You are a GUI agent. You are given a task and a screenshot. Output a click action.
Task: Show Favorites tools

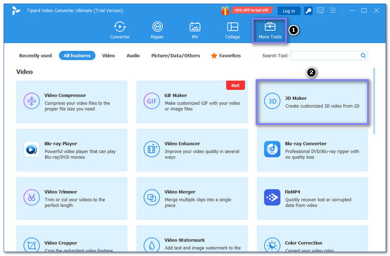226,56
